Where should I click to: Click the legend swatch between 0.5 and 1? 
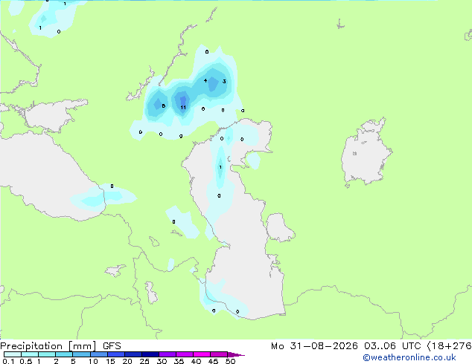pyautogui.click(x=30, y=354)
